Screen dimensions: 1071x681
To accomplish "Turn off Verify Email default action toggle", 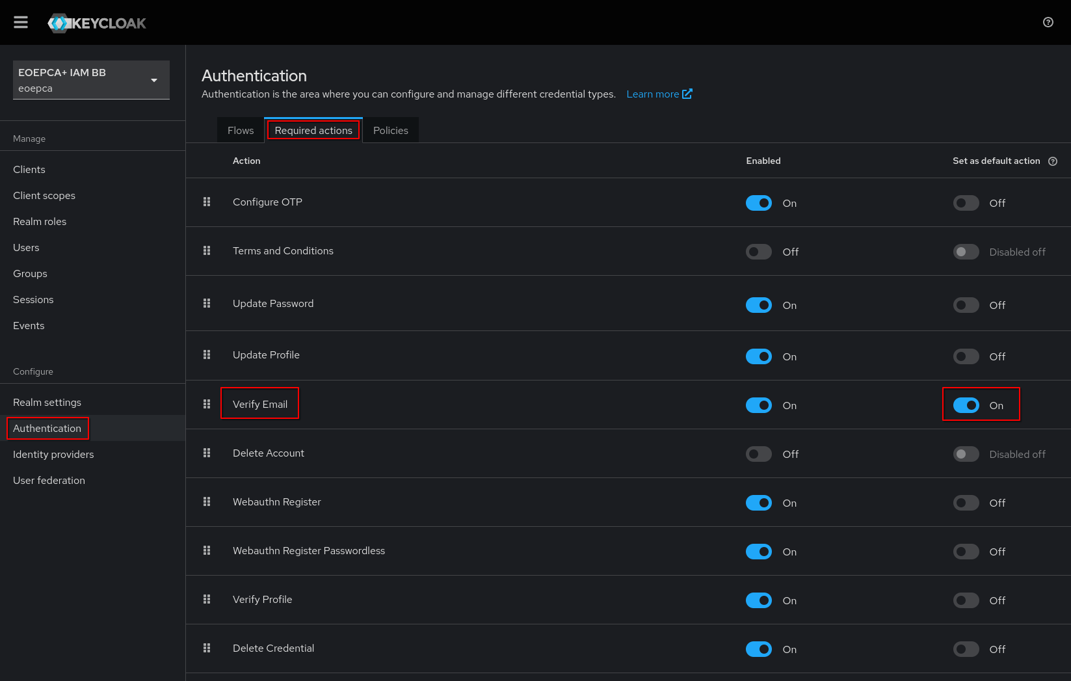I will point(966,405).
